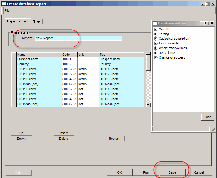This screenshot has height=178, width=217.
Task: Click the Insert button
Action: 64,133
